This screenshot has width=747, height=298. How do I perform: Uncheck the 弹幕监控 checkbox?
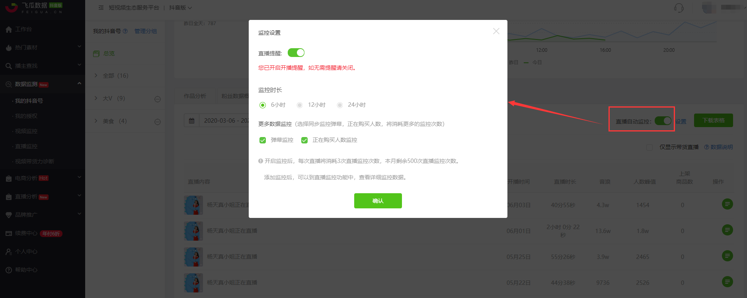[x=263, y=140]
